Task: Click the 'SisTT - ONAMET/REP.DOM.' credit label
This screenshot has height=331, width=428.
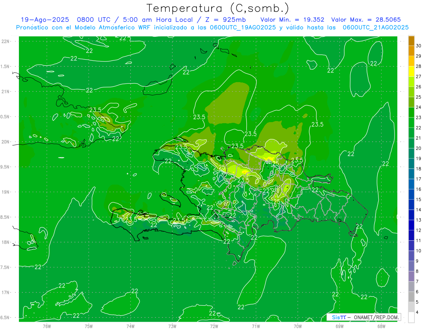Action: point(364,317)
